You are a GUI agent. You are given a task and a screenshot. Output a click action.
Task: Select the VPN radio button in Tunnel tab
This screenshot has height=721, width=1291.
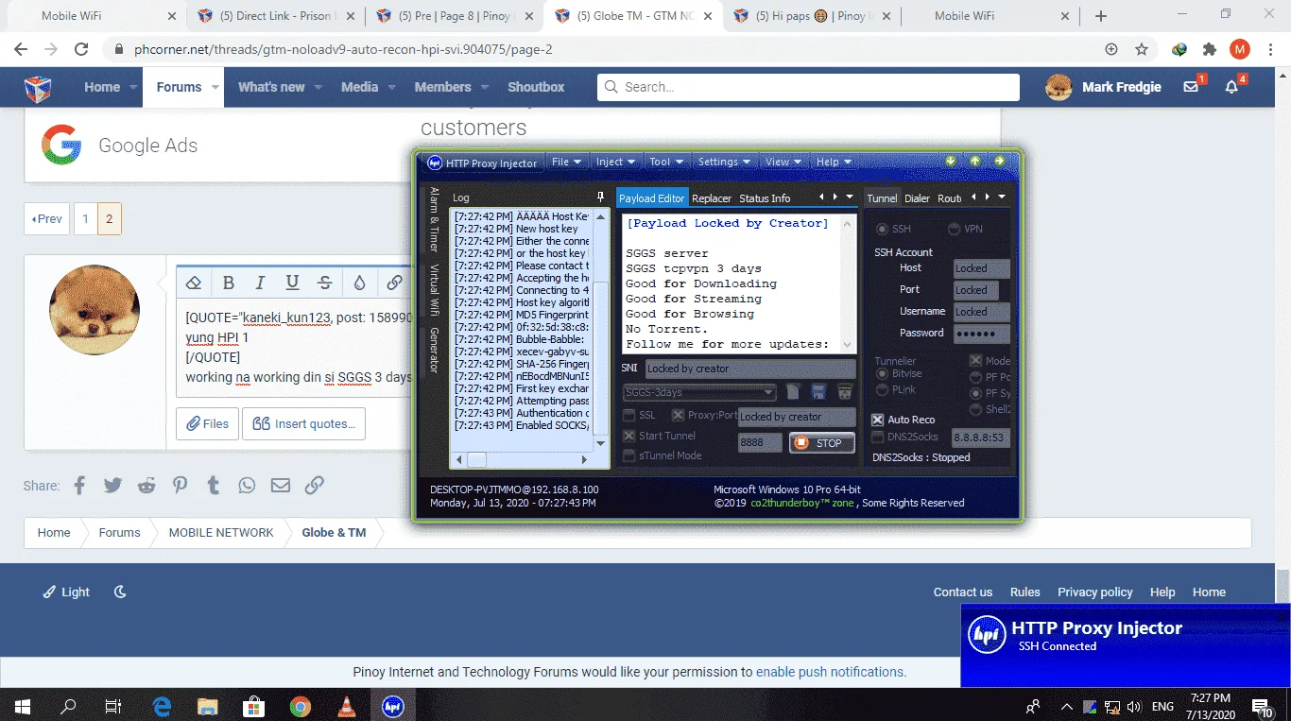(954, 229)
